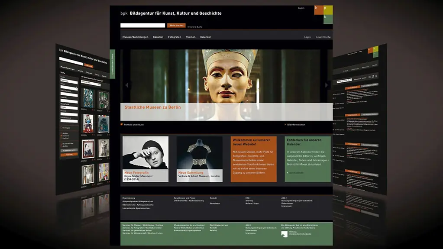Screen dimensions: 443x249
Task: Click the Newsletter link in the dark footer
Action: (x=215, y=203)
